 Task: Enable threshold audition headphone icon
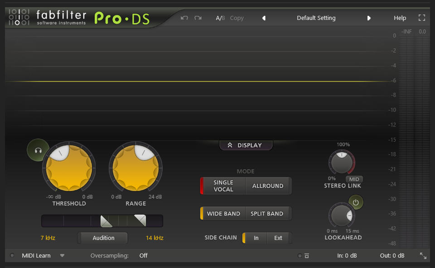pos(38,150)
